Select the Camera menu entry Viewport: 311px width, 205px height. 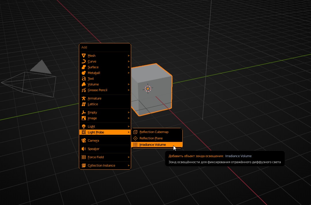(105, 140)
